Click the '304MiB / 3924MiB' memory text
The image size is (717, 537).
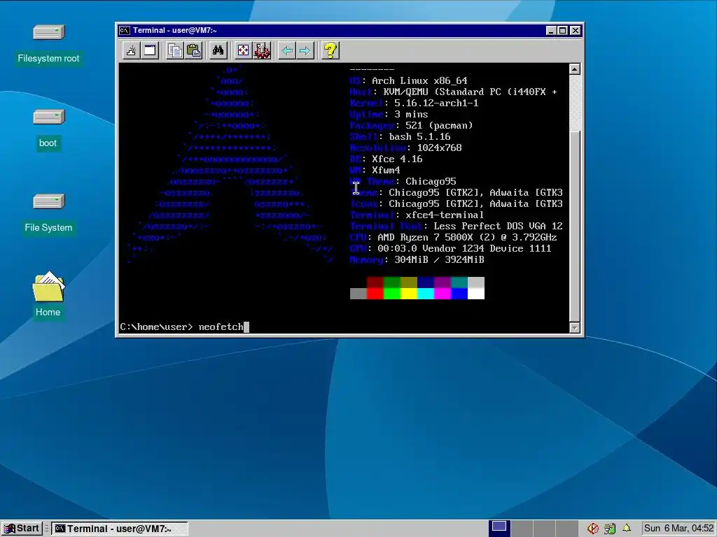click(439, 260)
